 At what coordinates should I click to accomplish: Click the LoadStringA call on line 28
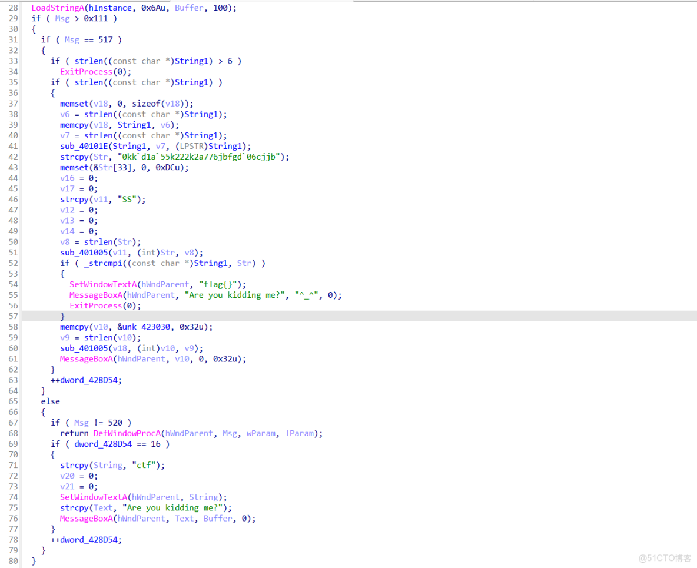point(58,8)
